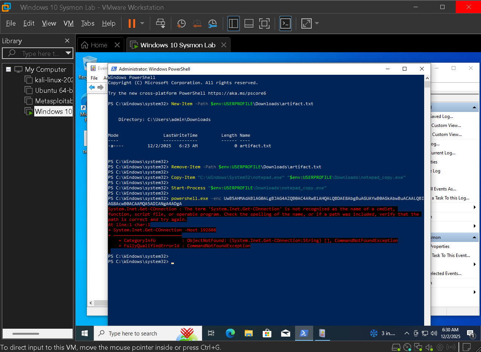Screen dimensions: 481x352
Task: Toggle the Library panel view
Action: coord(233,23)
